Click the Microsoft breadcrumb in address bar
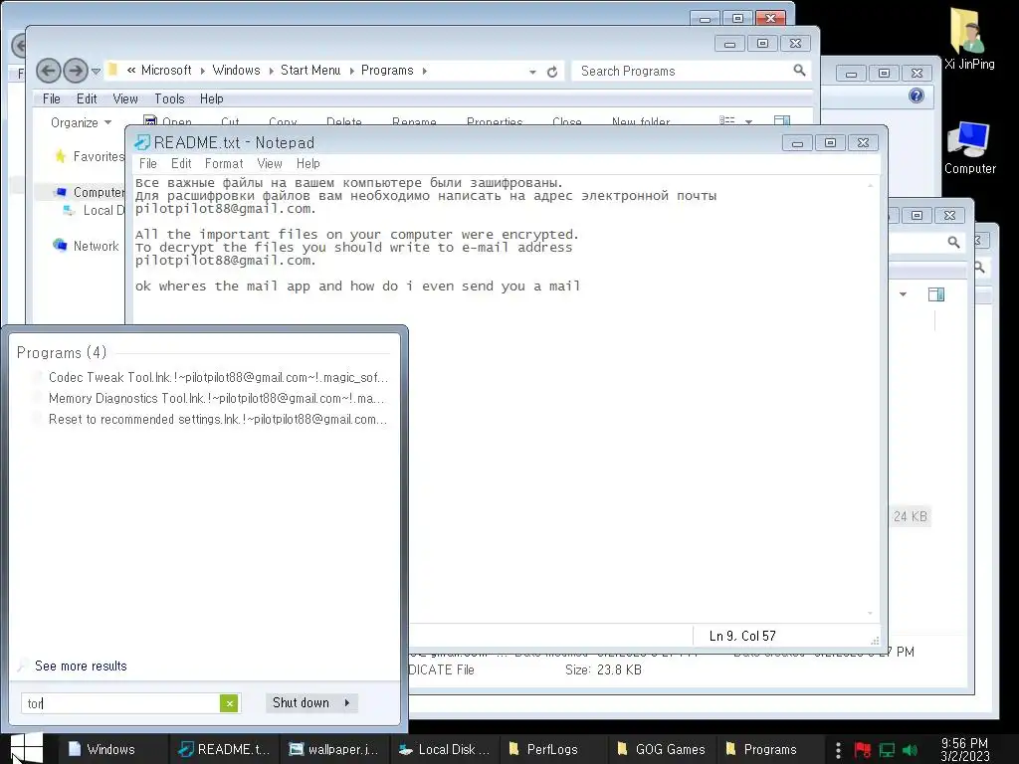This screenshot has width=1019, height=764. click(x=166, y=71)
